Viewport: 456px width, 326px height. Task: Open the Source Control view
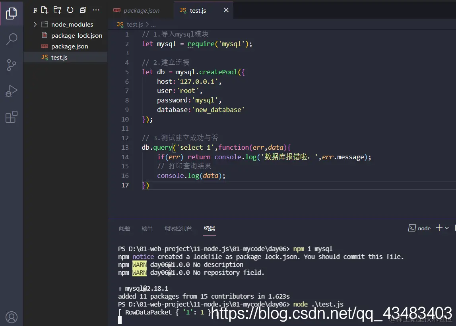[12, 65]
